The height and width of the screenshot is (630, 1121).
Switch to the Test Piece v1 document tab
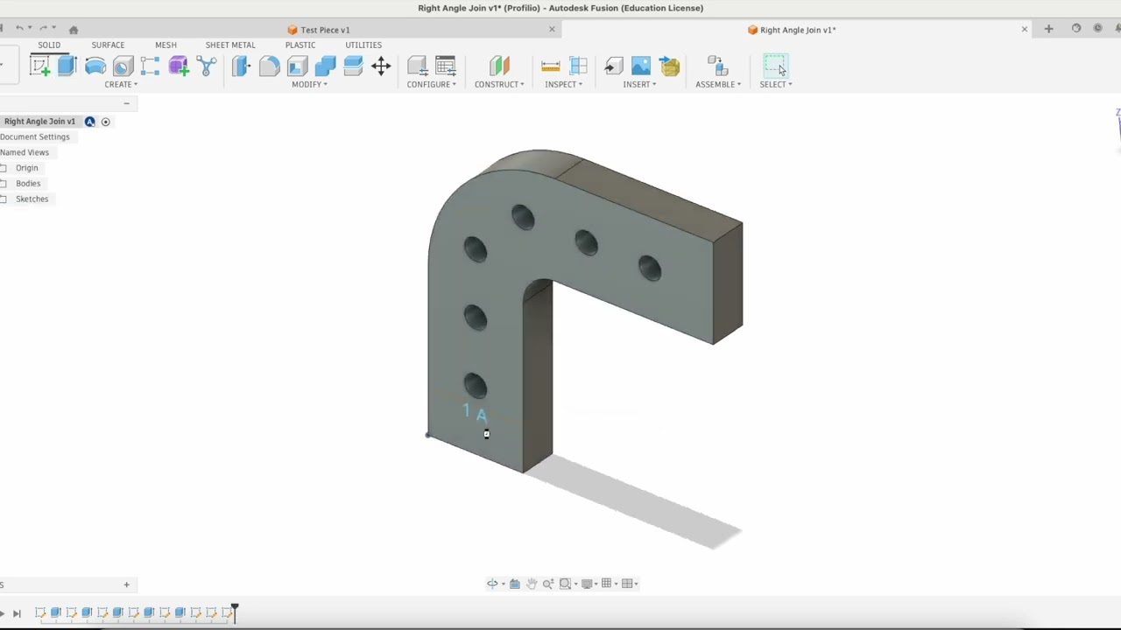point(324,30)
